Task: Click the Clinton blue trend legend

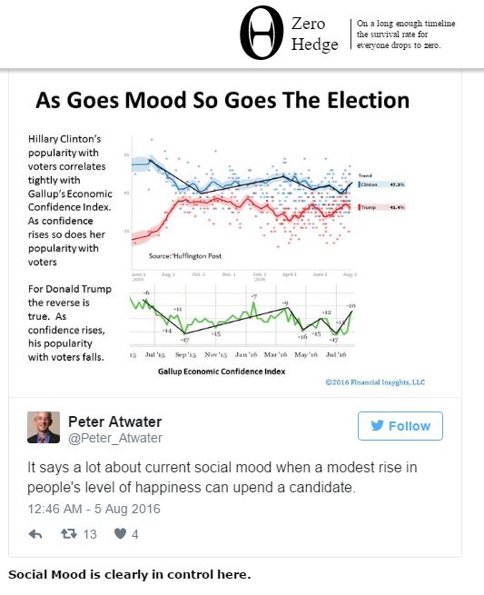Action: tap(382, 184)
